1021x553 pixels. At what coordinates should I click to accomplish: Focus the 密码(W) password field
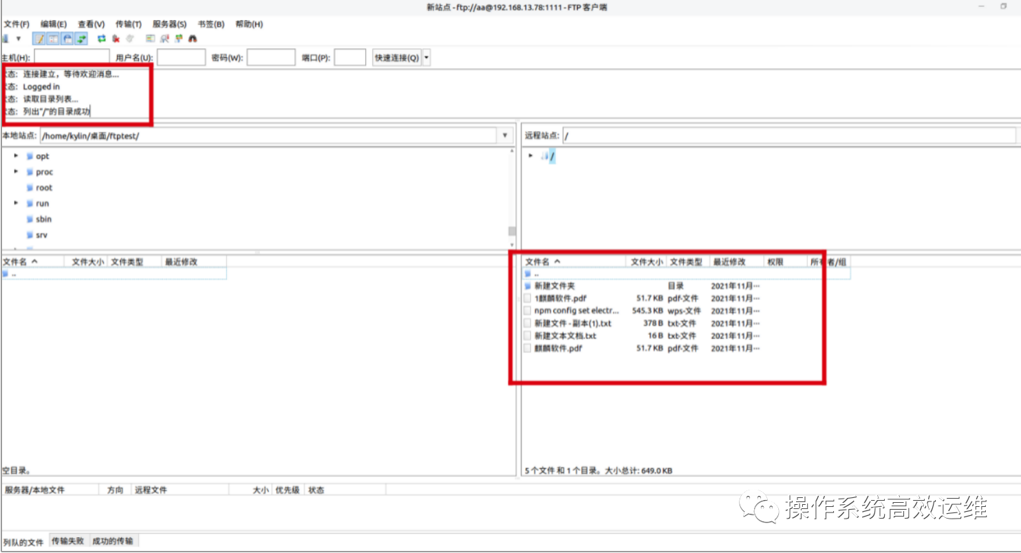click(x=271, y=58)
